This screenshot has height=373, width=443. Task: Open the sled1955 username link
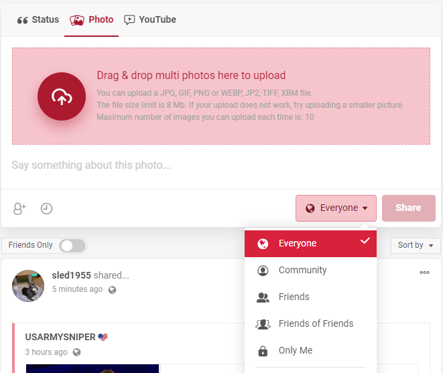72,275
